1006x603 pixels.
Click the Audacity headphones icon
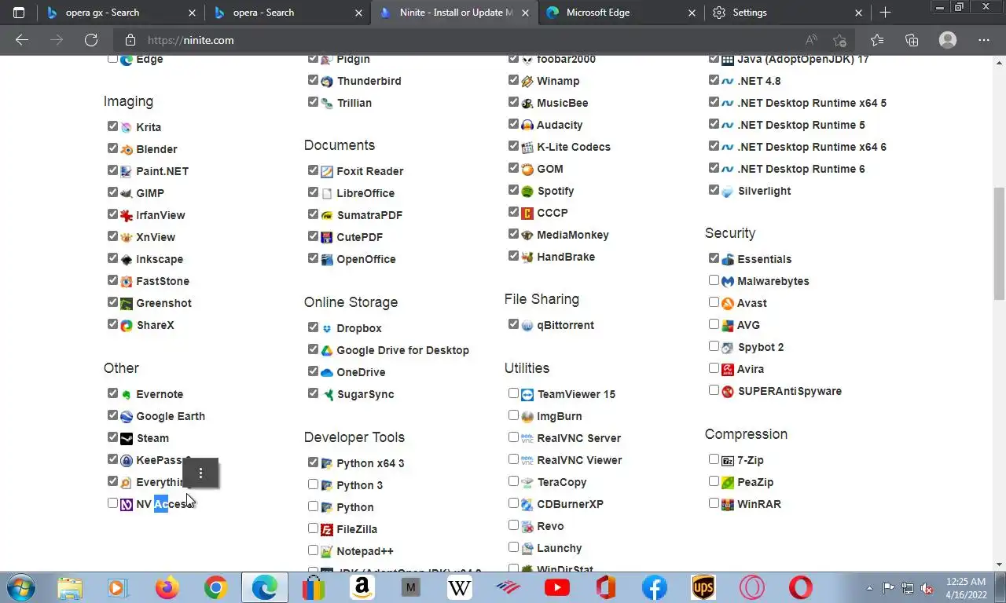coord(527,125)
